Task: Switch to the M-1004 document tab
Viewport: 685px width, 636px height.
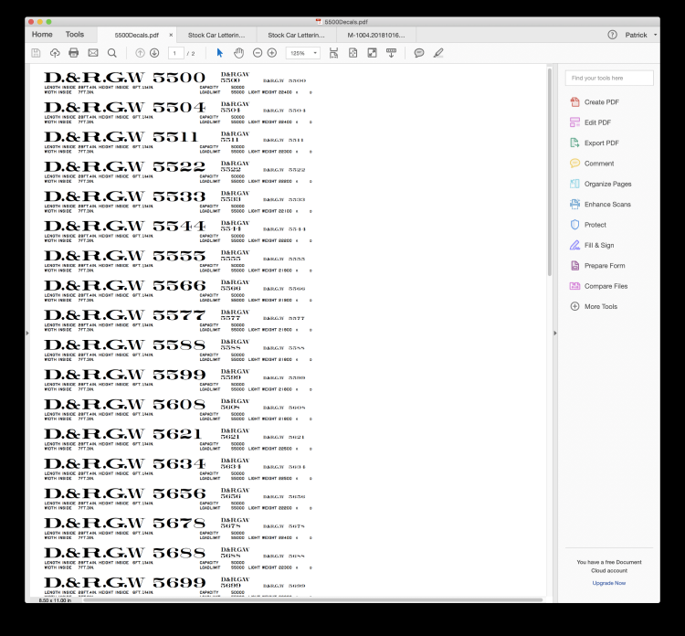Action: (363, 35)
